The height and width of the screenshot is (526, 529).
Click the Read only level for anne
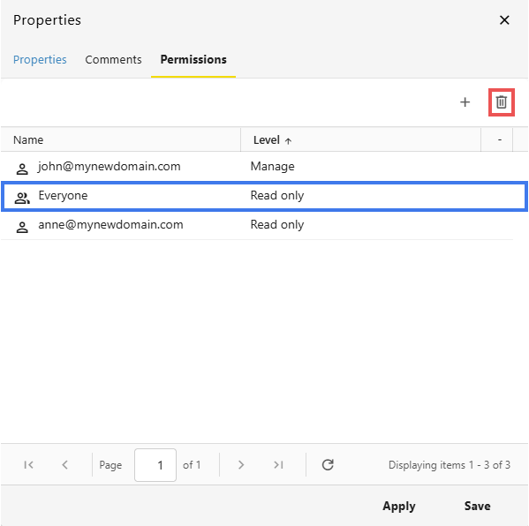click(x=277, y=225)
